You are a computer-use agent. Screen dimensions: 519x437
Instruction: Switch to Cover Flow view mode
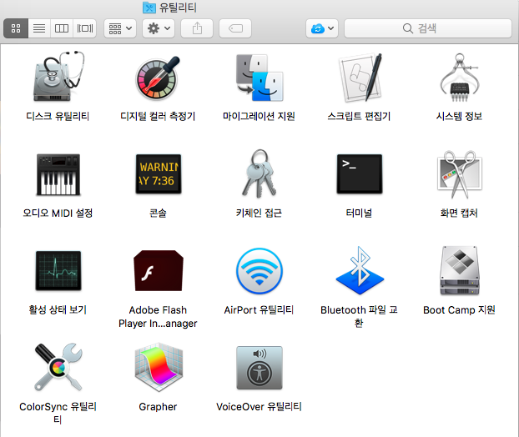coord(85,28)
